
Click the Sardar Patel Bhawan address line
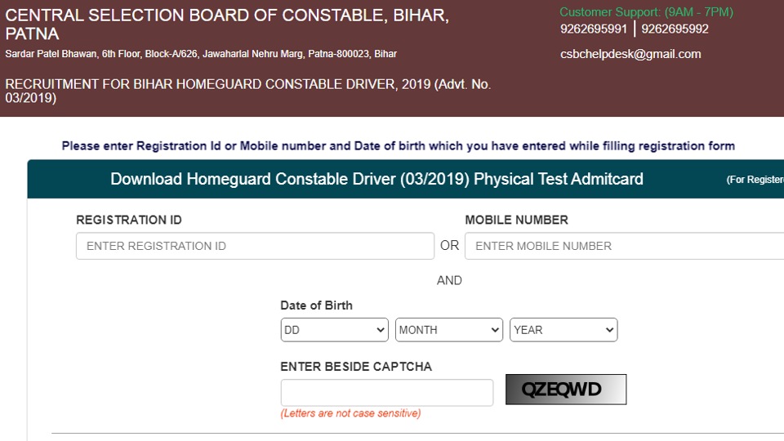coord(201,54)
